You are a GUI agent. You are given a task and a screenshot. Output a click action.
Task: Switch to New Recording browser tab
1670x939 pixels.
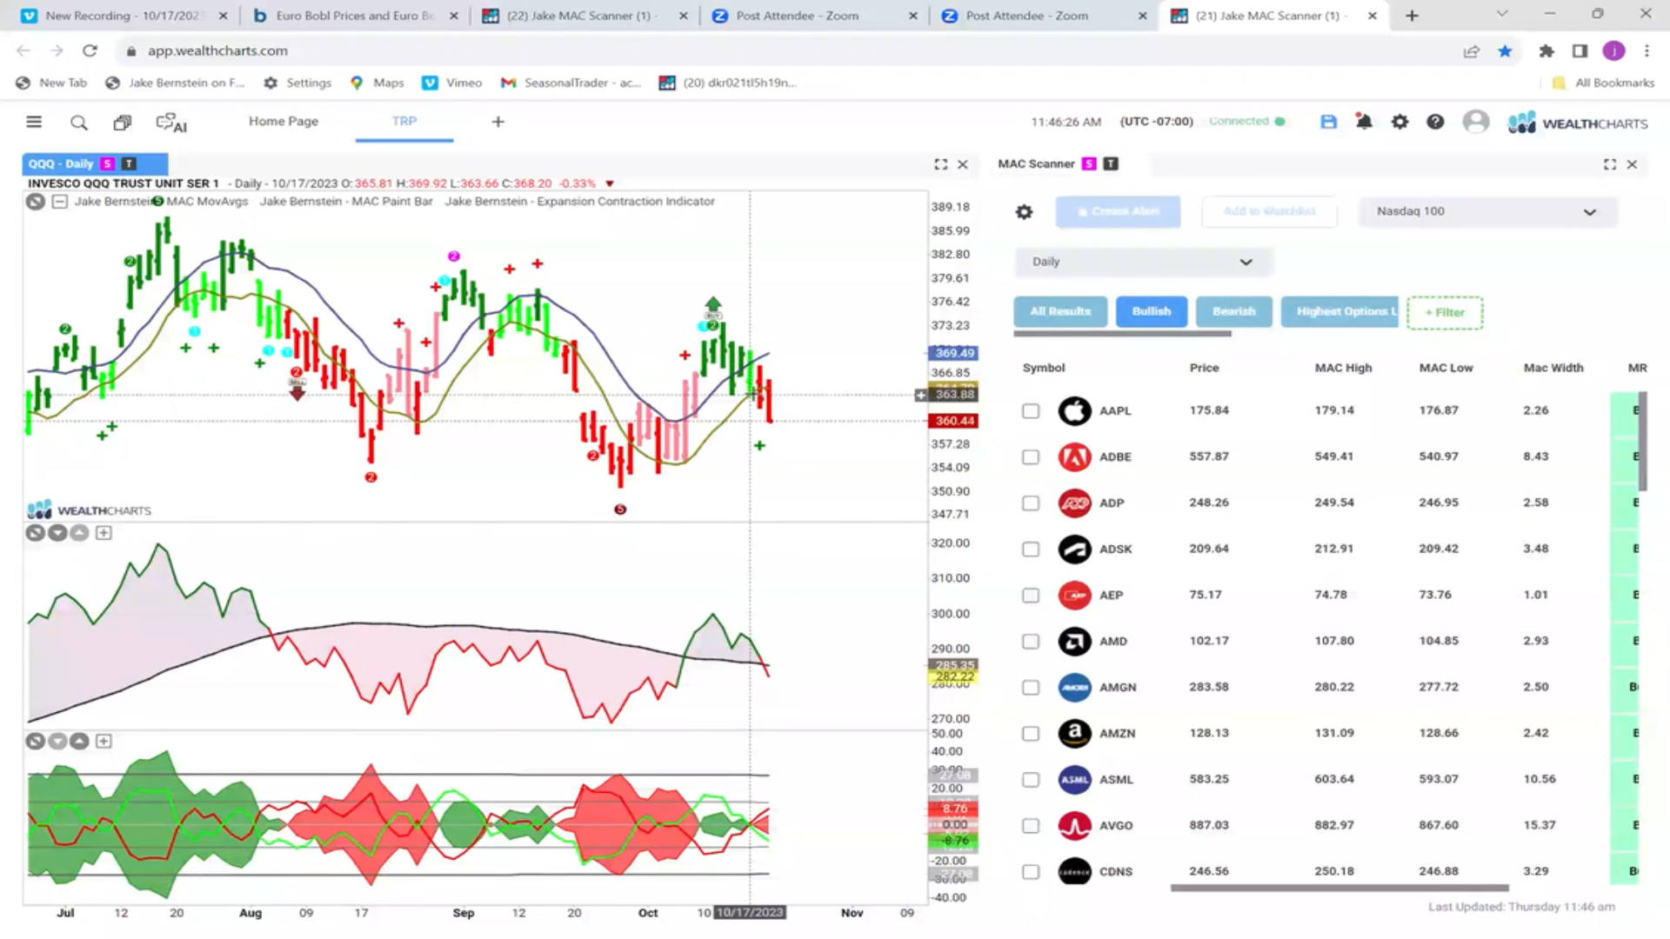(x=123, y=16)
